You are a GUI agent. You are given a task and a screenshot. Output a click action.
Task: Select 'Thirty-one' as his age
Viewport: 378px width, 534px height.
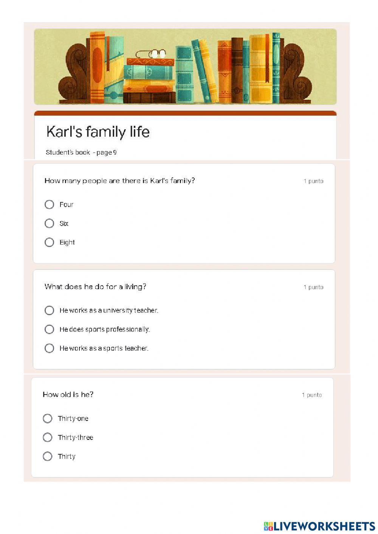click(48, 418)
